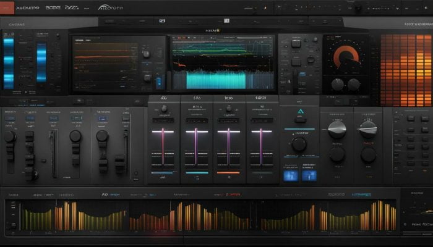Click lower knob beside the orange-line oscilloscope
433x247 pixels.
click(147, 78)
